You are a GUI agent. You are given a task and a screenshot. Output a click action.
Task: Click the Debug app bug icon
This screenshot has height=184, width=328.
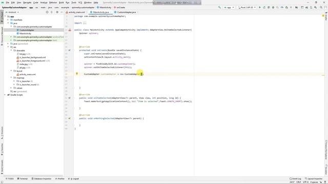click(x=273, y=7)
